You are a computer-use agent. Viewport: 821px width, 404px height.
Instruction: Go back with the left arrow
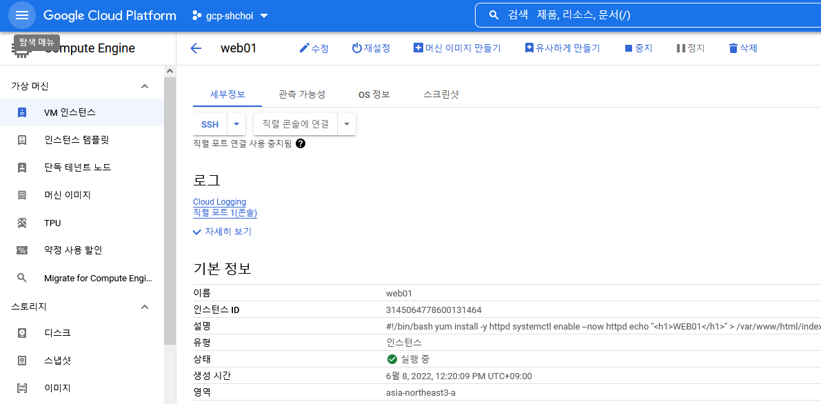pyautogui.click(x=196, y=48)
